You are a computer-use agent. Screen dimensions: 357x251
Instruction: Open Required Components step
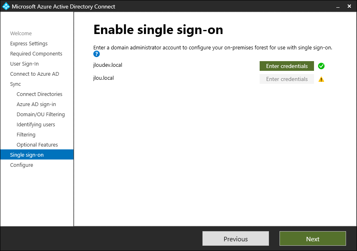click(x=36, y=53)
